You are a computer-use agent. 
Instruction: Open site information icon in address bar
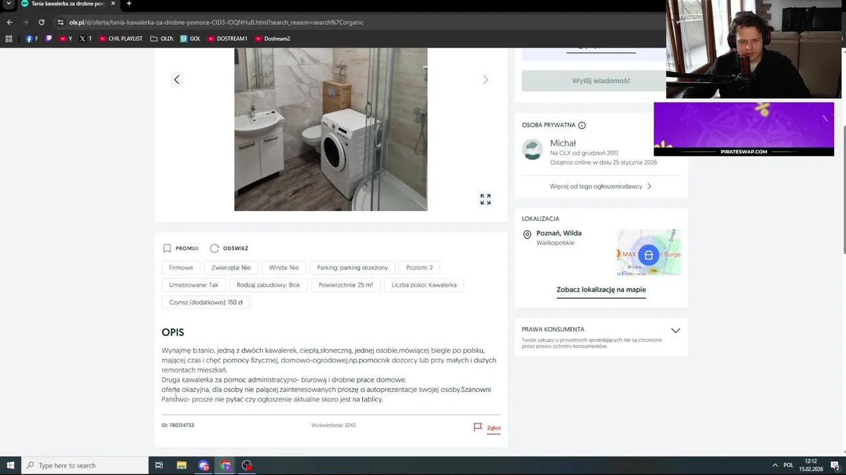click(60, 22)
